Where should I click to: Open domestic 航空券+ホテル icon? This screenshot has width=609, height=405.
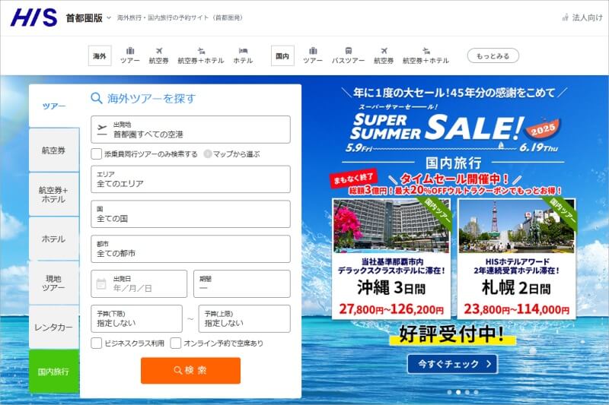(x=426, y=51)
